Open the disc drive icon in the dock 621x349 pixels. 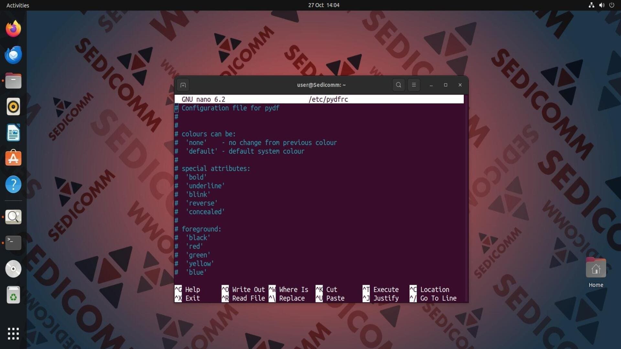pyautogui.click(x=13, y=269)
